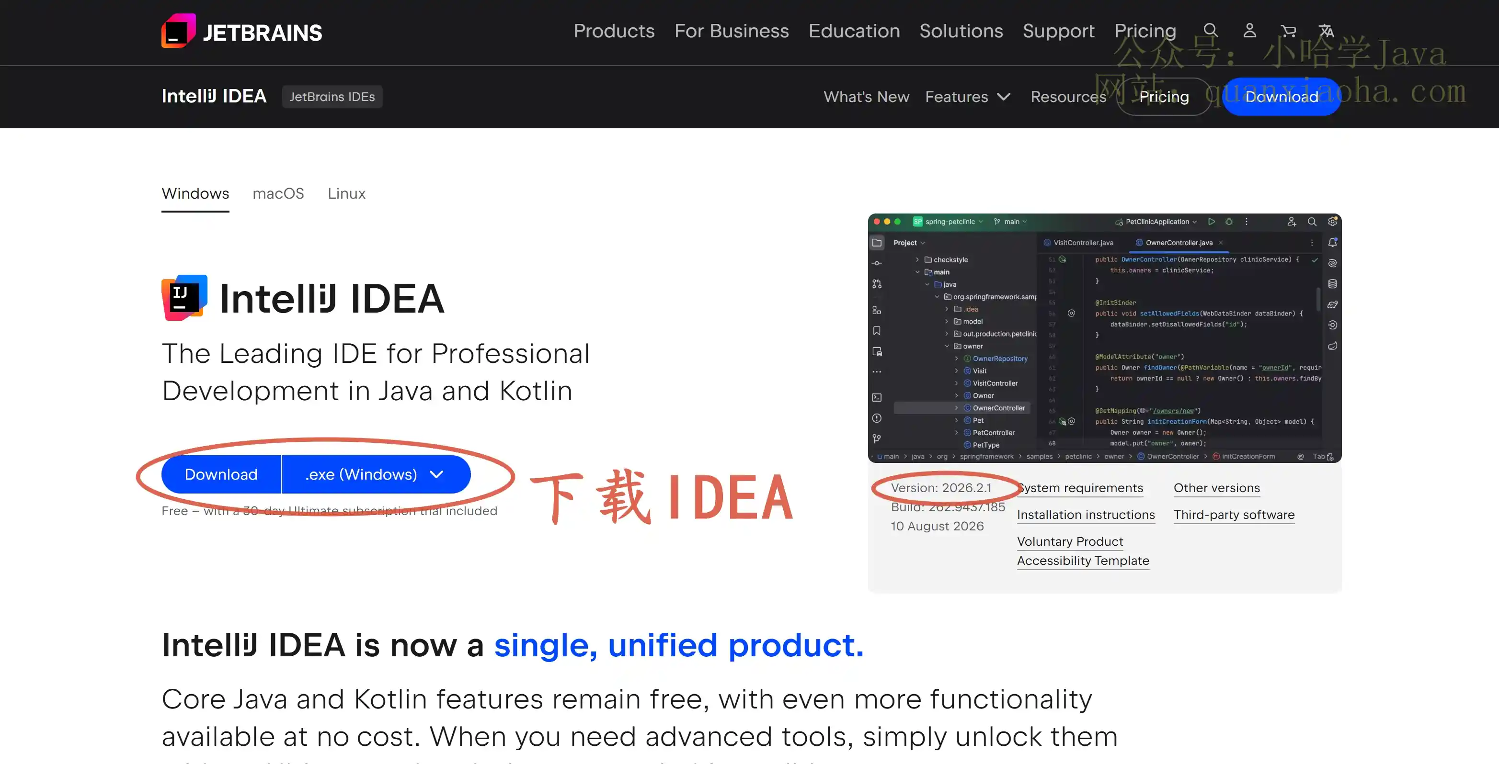Select PetController in project tree
Screen dimensions: 1499x764
(993, 433)
